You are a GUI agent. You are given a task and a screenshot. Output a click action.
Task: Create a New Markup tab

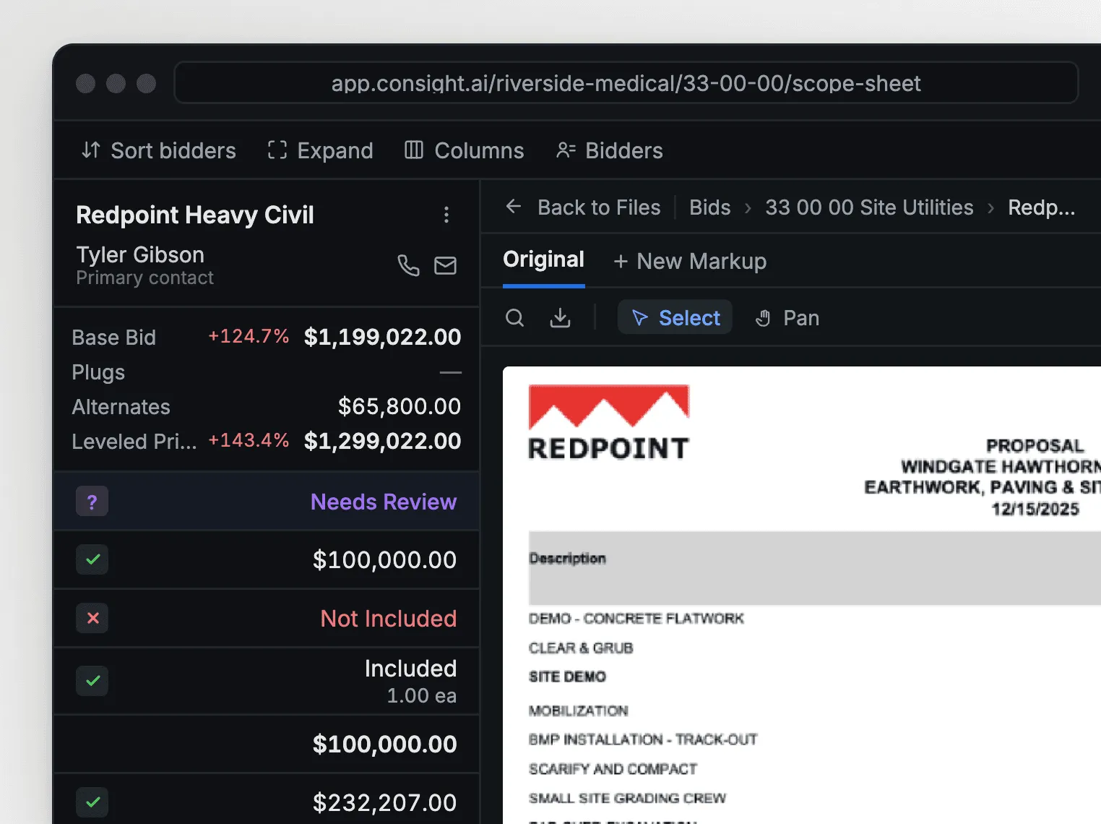tap(690, 261)
